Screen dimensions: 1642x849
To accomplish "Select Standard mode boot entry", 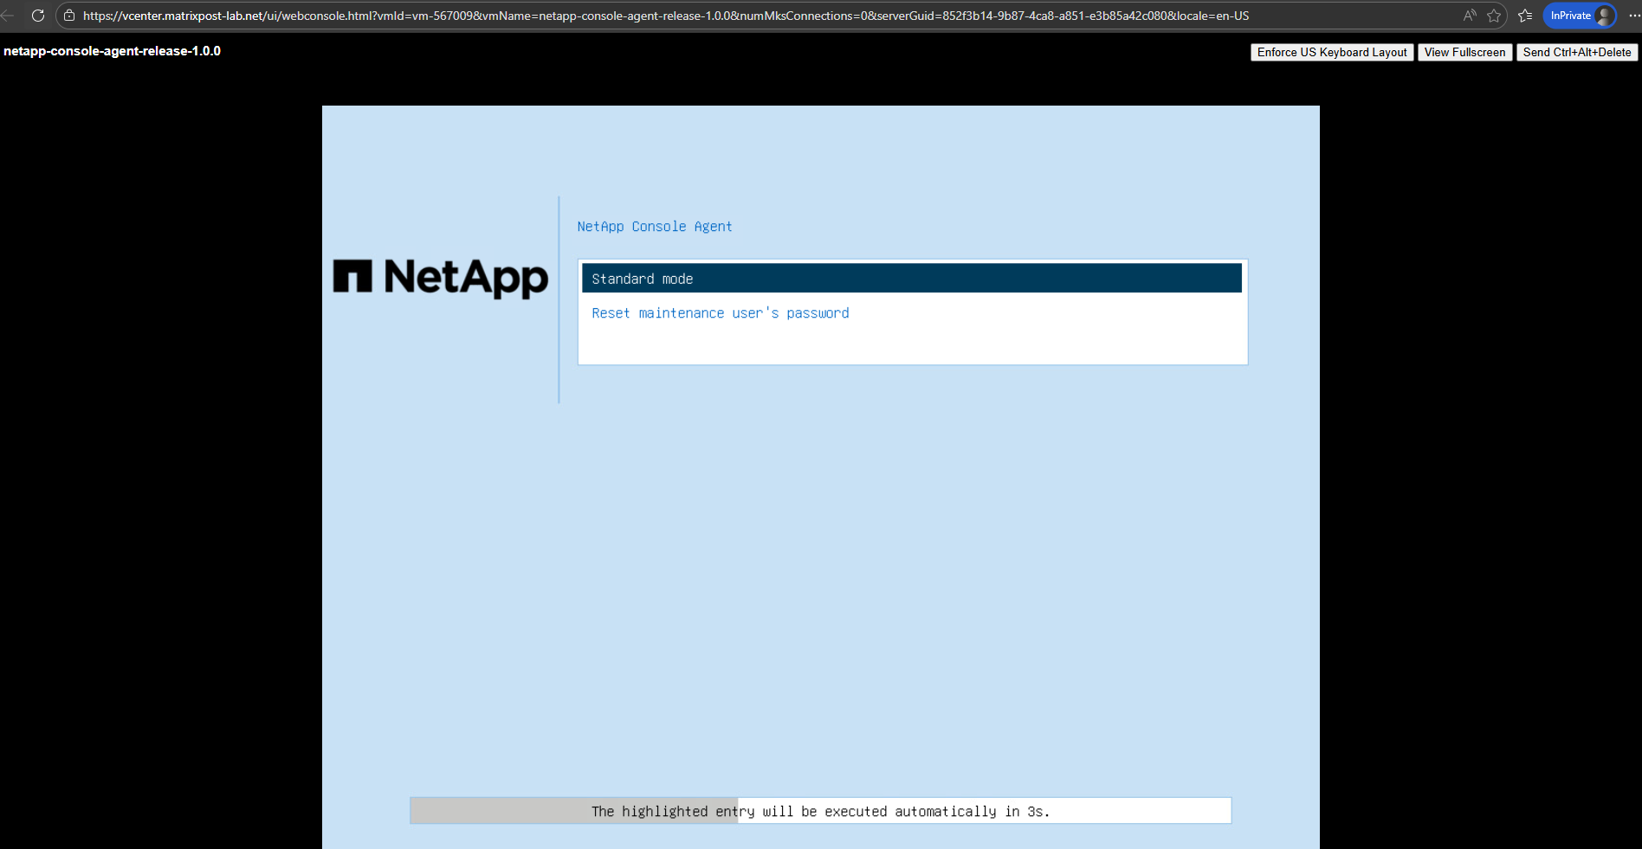I will [x=911, y=279].
